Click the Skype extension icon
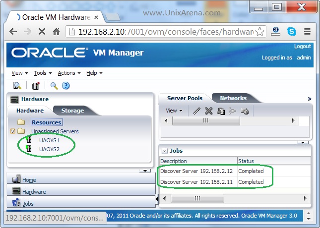The height and width of the screenshot is (228, 320). [291, 31]
